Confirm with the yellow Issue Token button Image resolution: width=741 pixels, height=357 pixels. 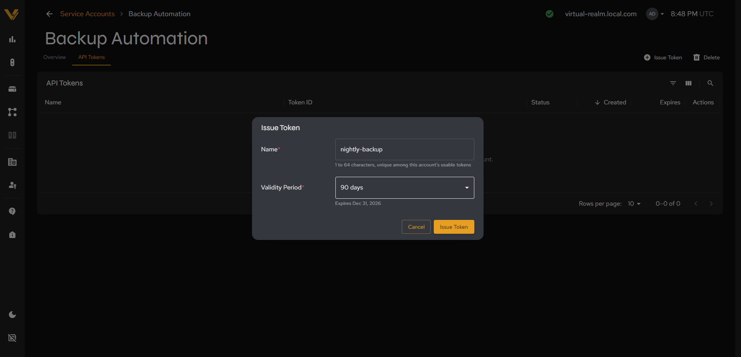click(x=454, y=227)
